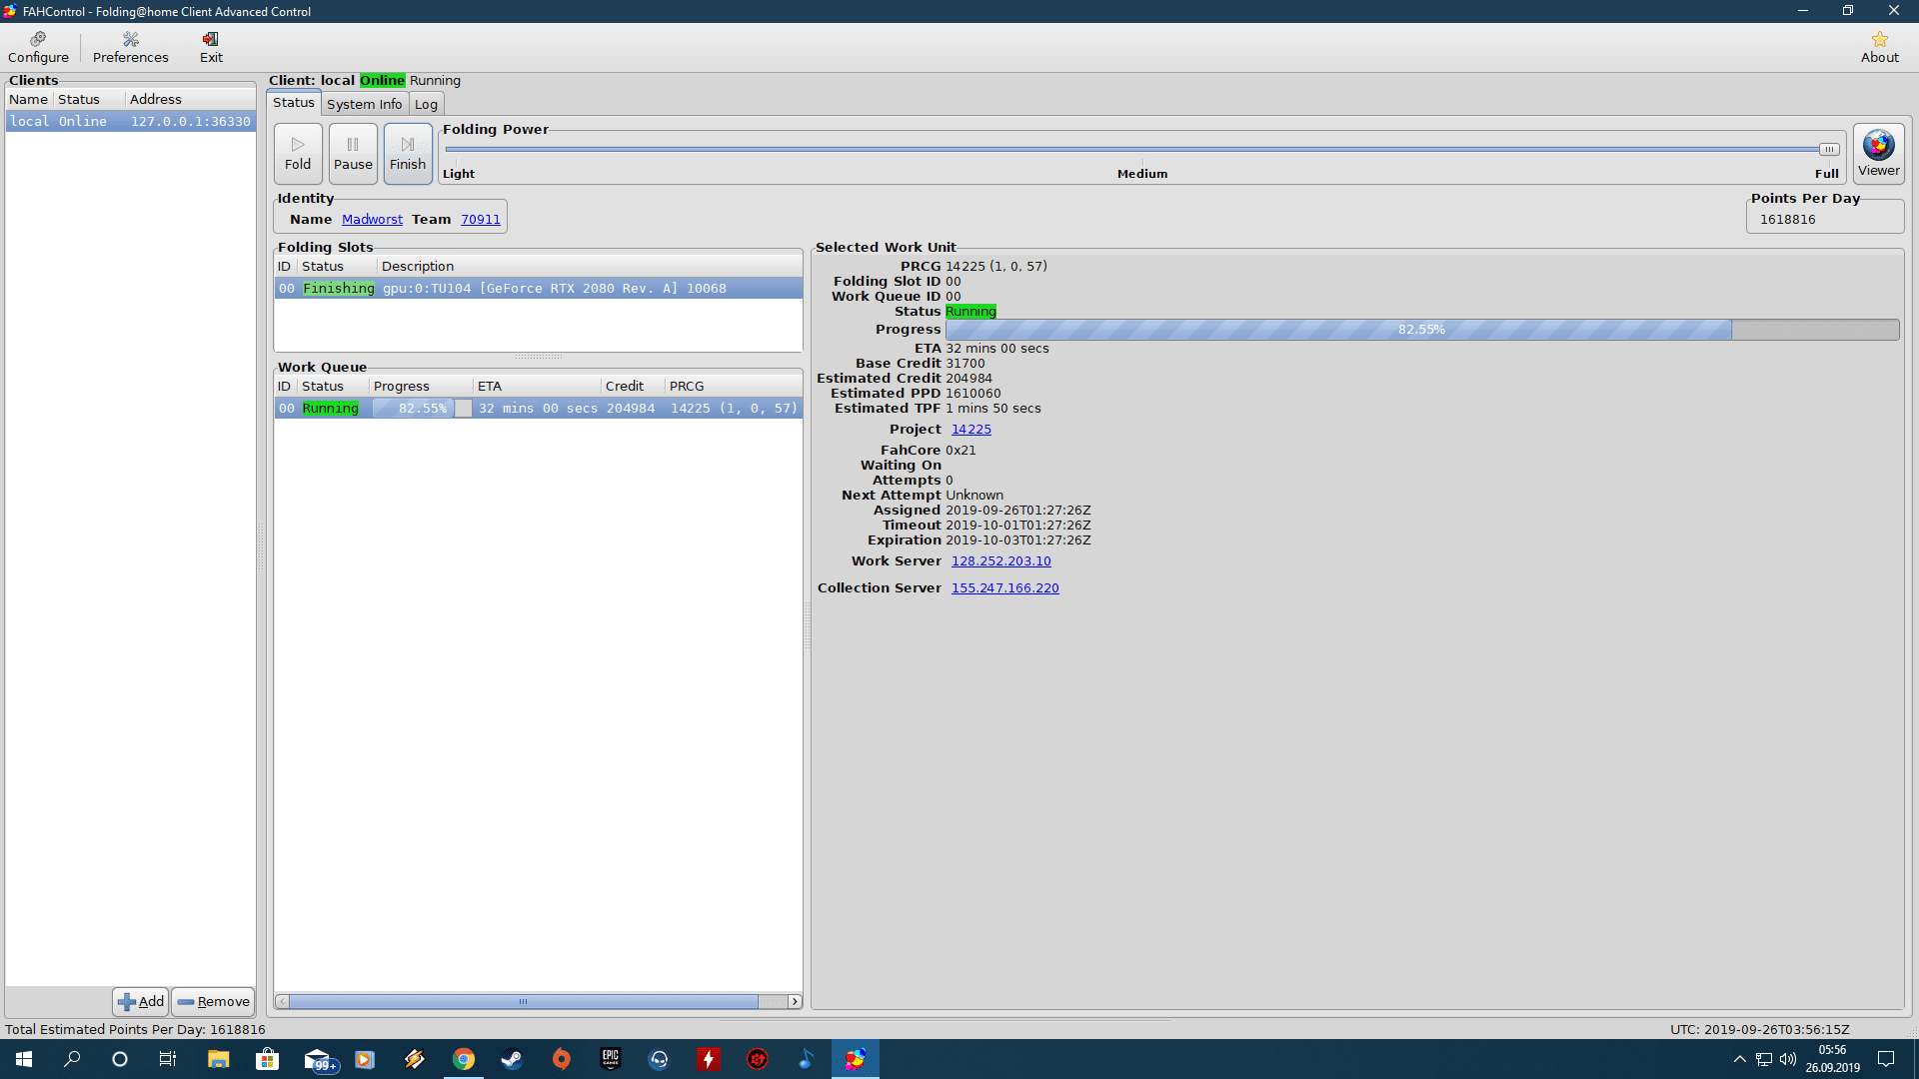
Task: Open the Madworst name link
Action: coord(372,220)
